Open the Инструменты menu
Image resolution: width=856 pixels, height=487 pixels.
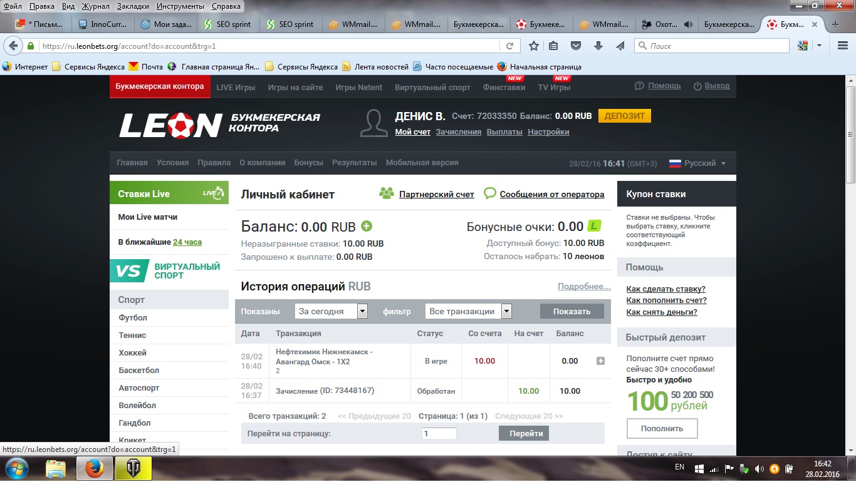[180, 6]
